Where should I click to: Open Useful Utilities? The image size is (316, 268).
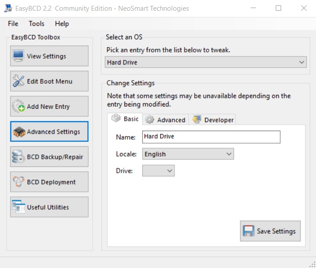[x=49, y=207]
